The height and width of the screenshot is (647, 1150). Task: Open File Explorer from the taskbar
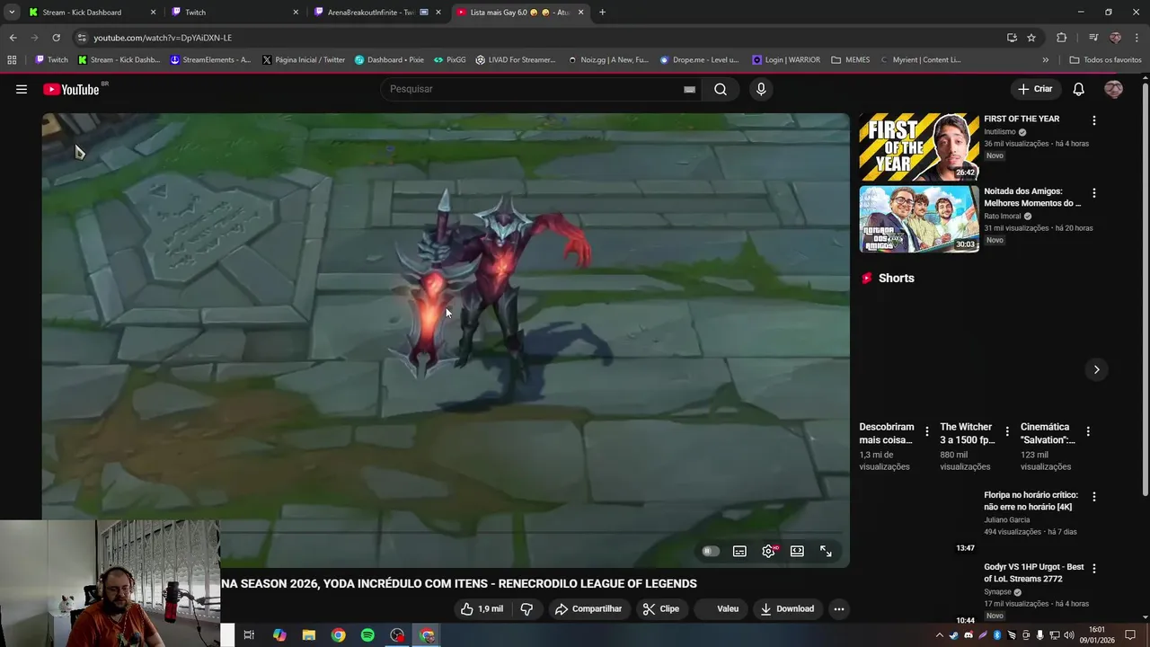308,635
